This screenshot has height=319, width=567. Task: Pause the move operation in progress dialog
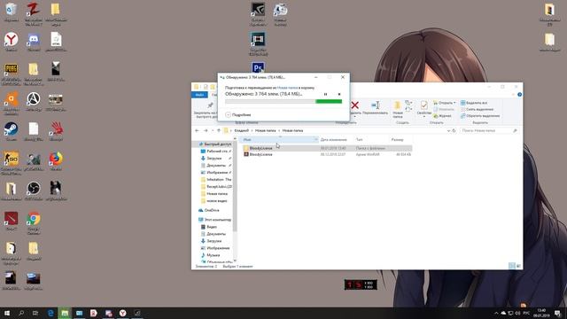click(325, 94)
